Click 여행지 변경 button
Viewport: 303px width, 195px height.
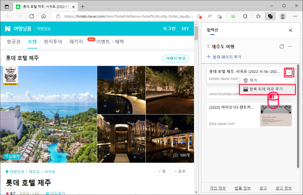[x=176, y=58]
